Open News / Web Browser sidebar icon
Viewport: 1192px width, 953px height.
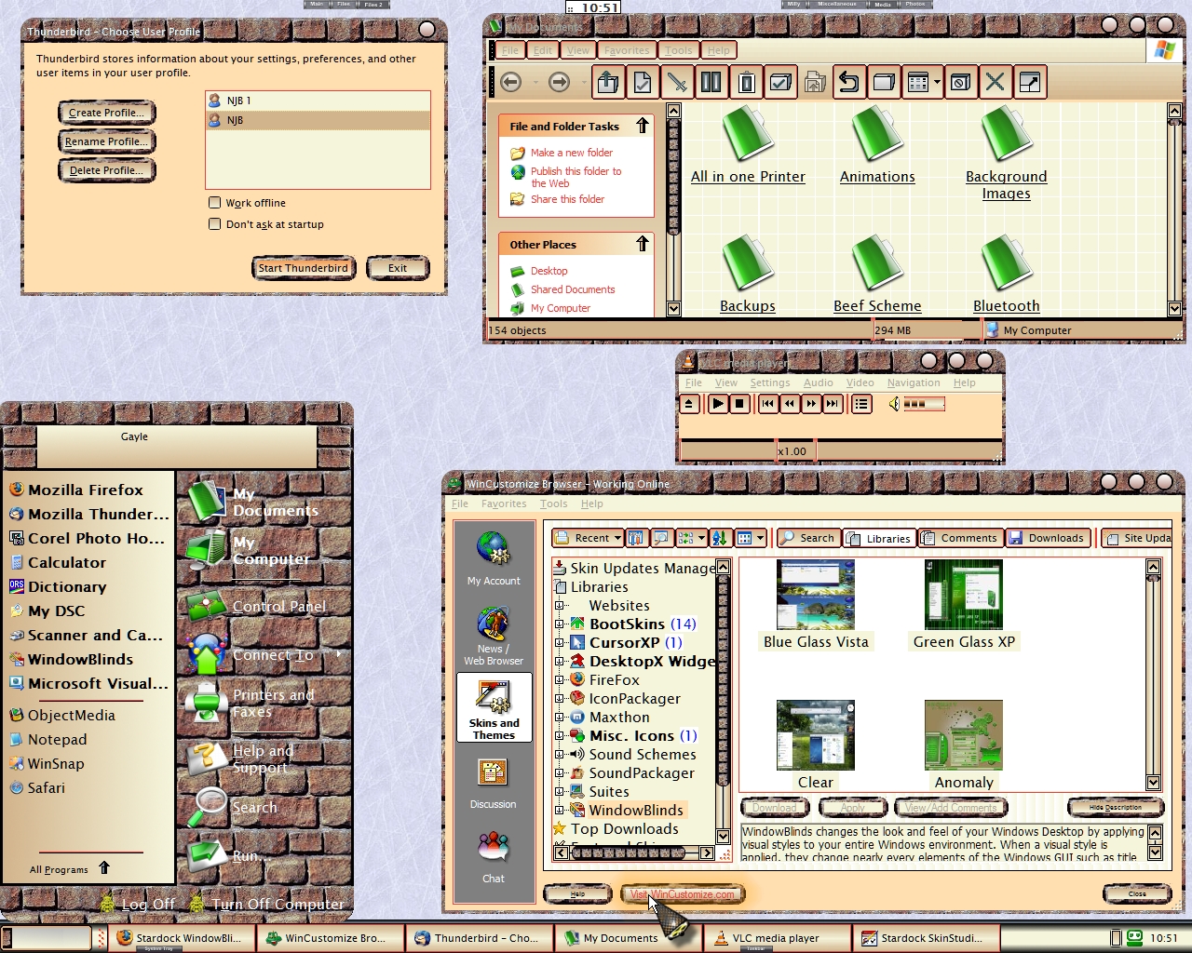coord(494,636)
